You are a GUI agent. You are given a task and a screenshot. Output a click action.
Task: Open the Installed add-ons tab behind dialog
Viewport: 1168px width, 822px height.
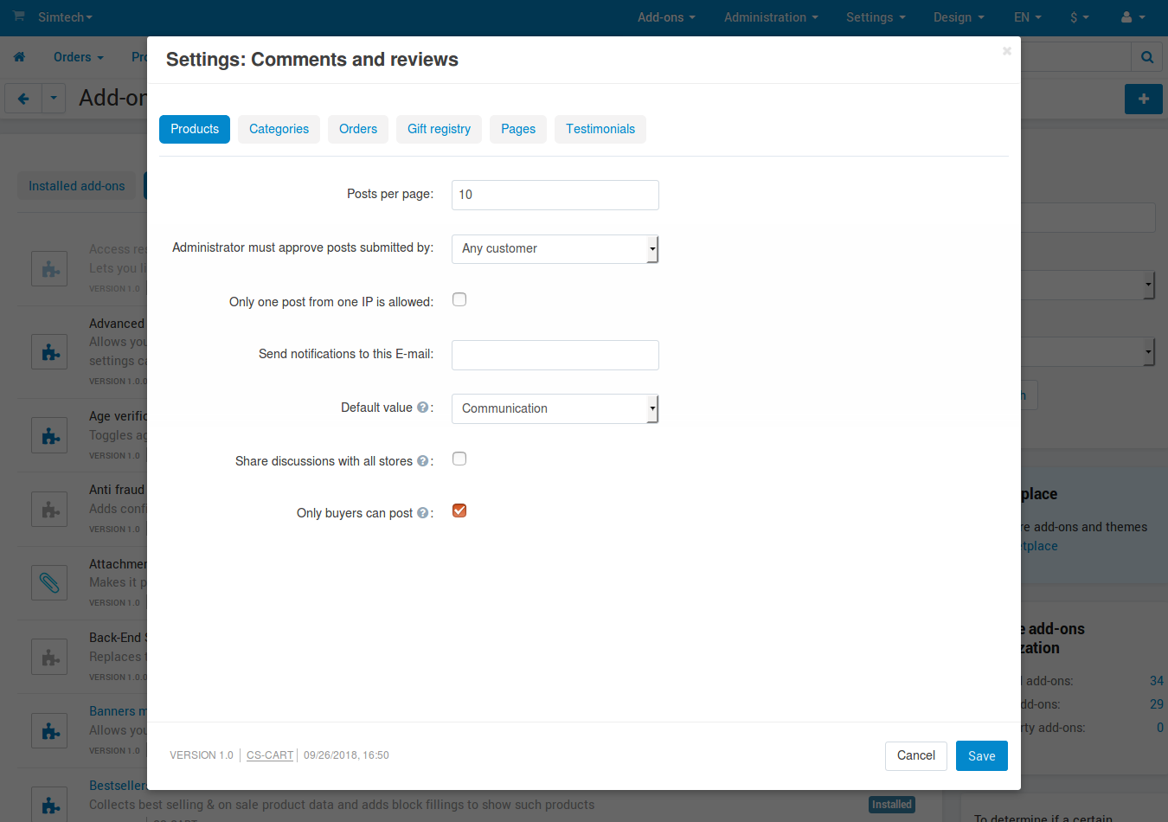(x=76, y=186)
